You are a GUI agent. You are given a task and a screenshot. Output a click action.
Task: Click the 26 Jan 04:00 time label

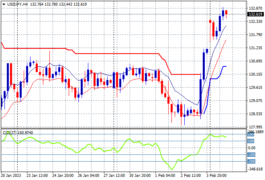pyautogui.click(x=88, y=176)
